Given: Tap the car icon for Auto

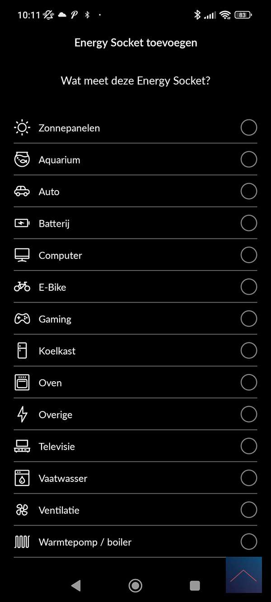Looking at the screenshot, I should 22,191.
